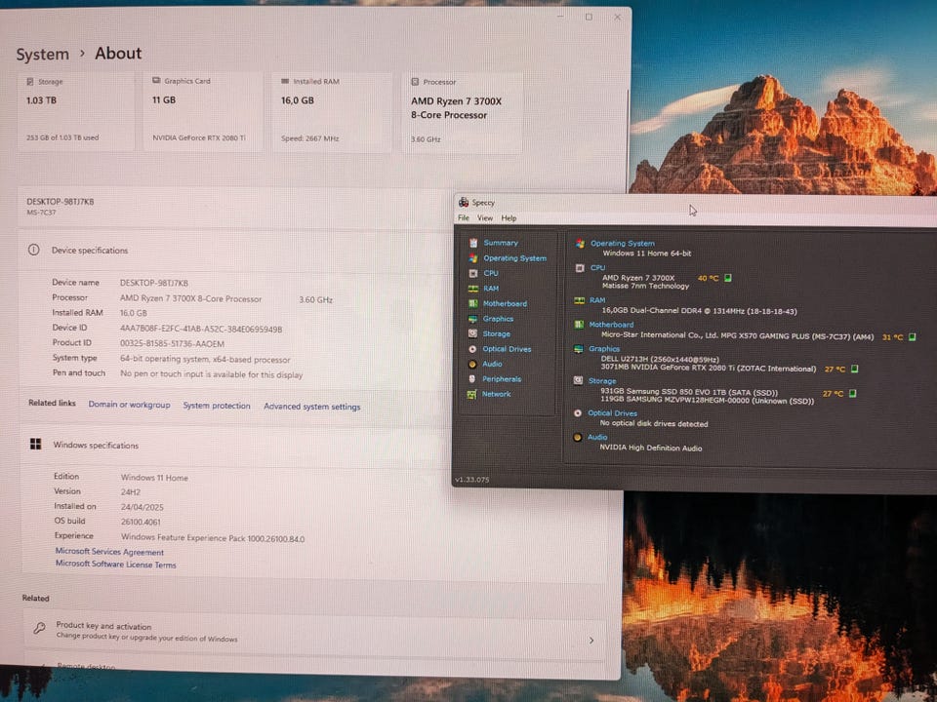Click green temperature indicator next to storage 27 °C
937x702 pixels.
tap(853, 393)
